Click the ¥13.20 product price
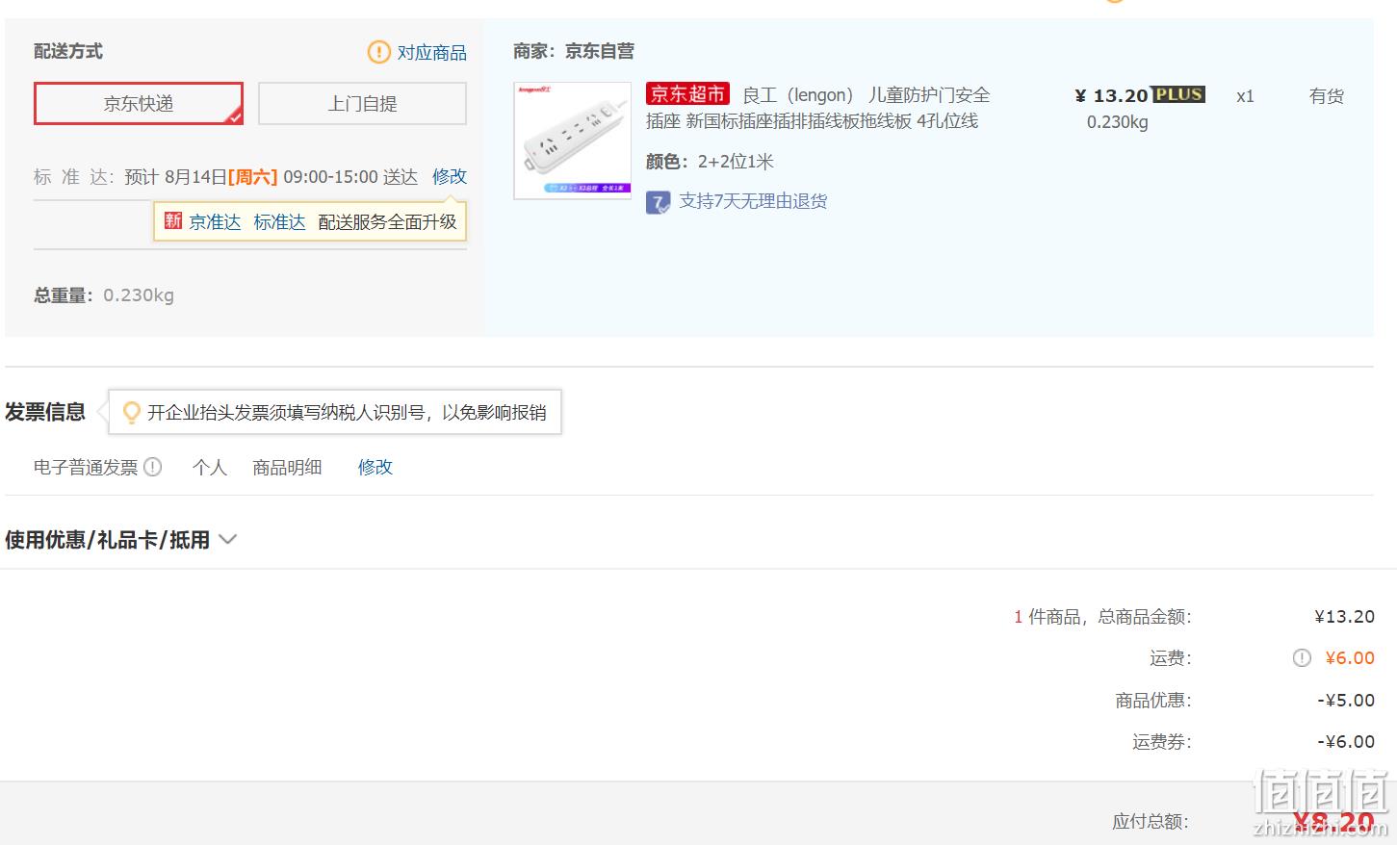Screen dimensions: 1397x845 (x=1111, y=95)
